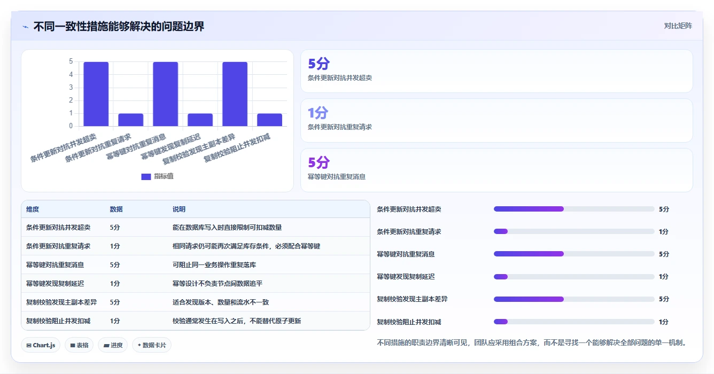This screenshot has width=714, height=374.
Task: Click table cell 幂等键对抗重复消息
Action: [55, 264]
